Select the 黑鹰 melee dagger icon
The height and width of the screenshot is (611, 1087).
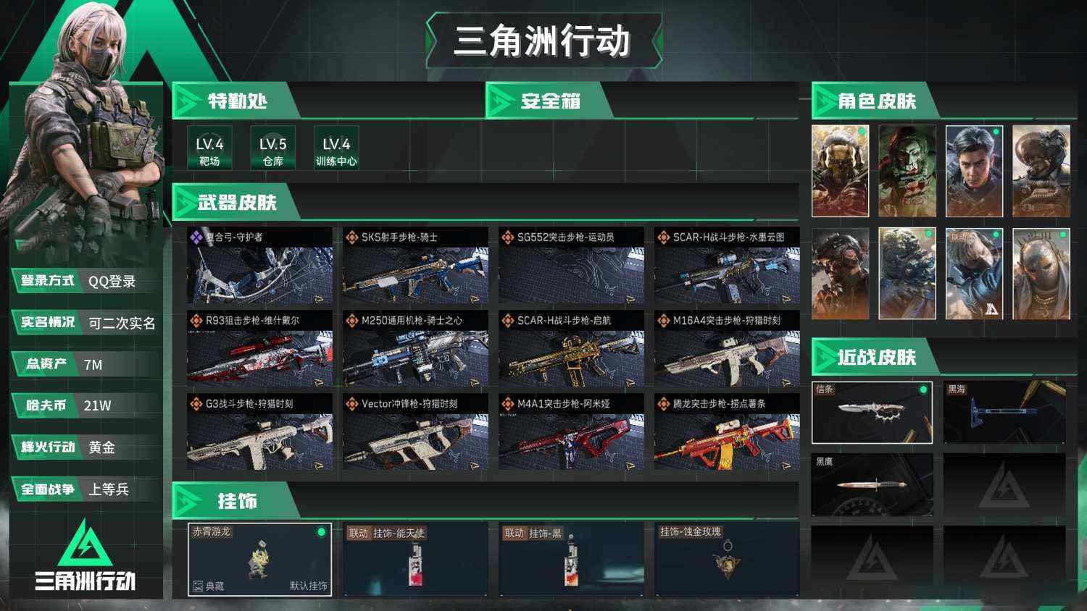pos(872,484)
